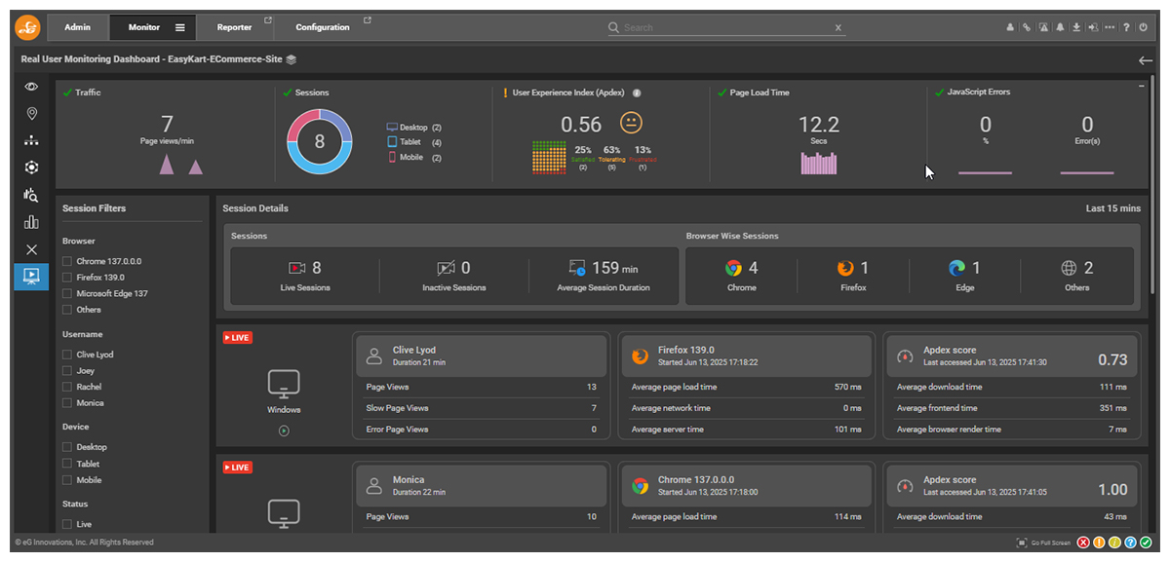
Task: Open the Monitor hamburger menu
Action: point(179,27)
